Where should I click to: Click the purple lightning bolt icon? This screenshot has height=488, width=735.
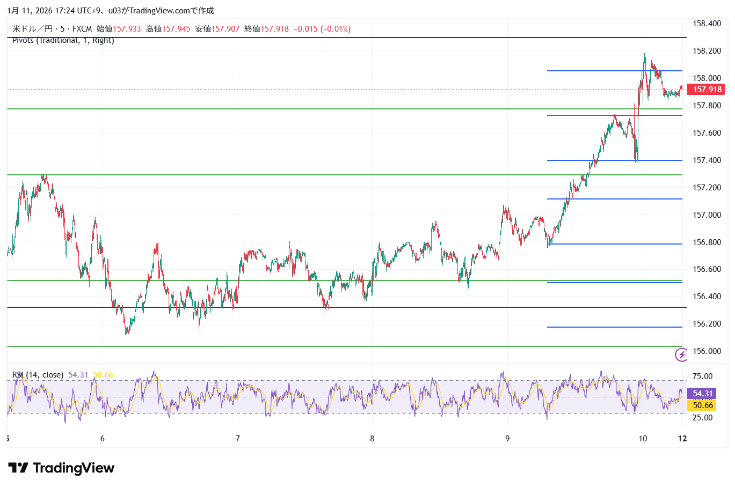(x=681, y=354)
